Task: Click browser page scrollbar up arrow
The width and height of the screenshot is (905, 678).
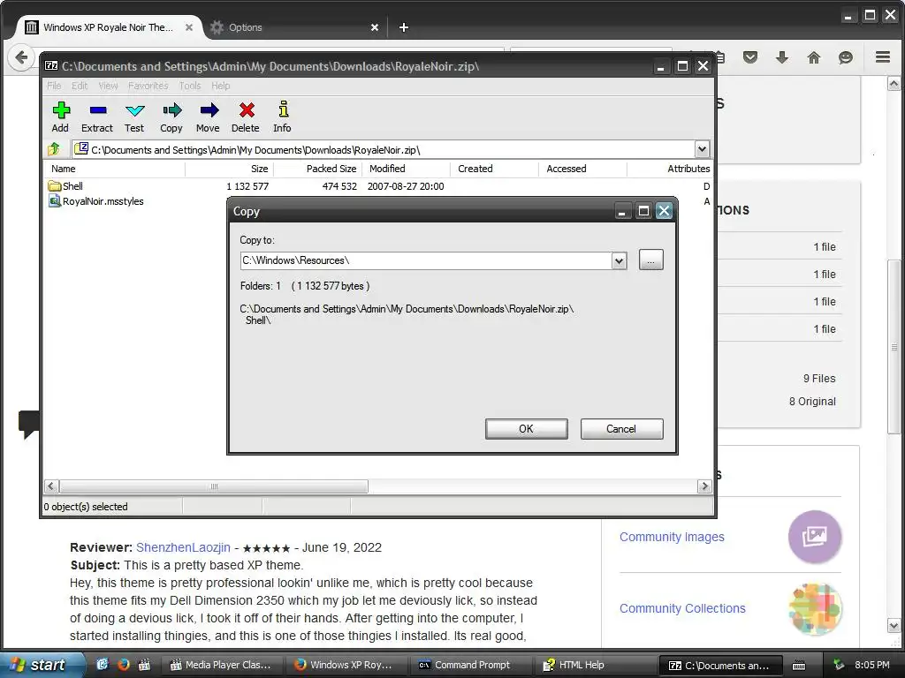Action: 894,84
